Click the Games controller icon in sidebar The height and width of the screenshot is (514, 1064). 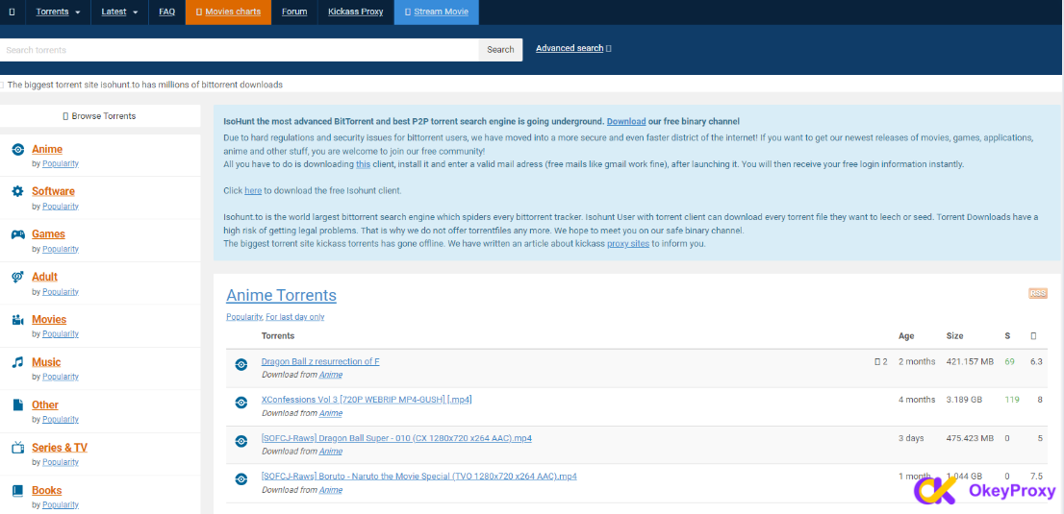[x=17, y=234]
